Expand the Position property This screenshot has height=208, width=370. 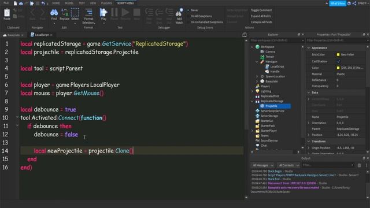pyautogui.click(x=309, y=135)
